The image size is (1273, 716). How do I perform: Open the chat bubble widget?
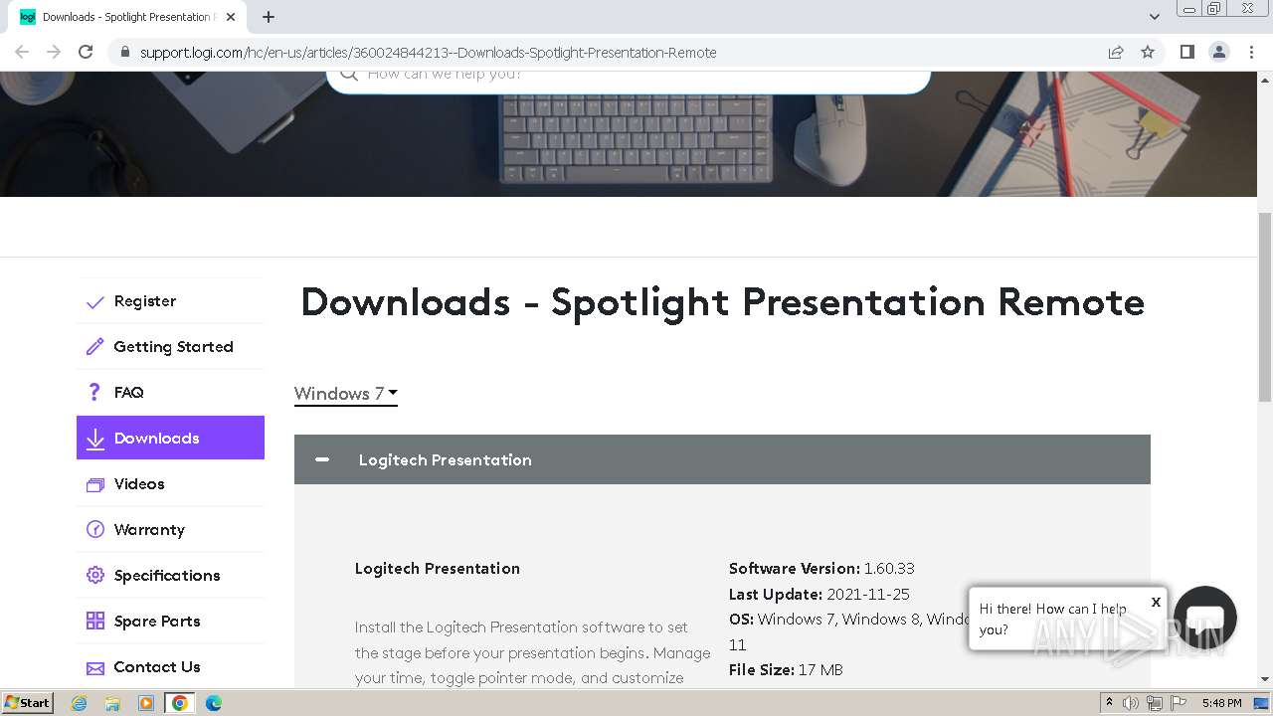coord(1205,618)
